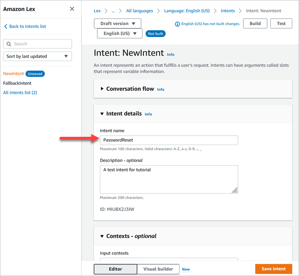Select FallbackIntent in the intents list

click(x=17, y=83)
